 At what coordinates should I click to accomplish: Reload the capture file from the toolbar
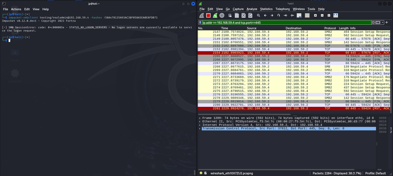coord(250,15)
